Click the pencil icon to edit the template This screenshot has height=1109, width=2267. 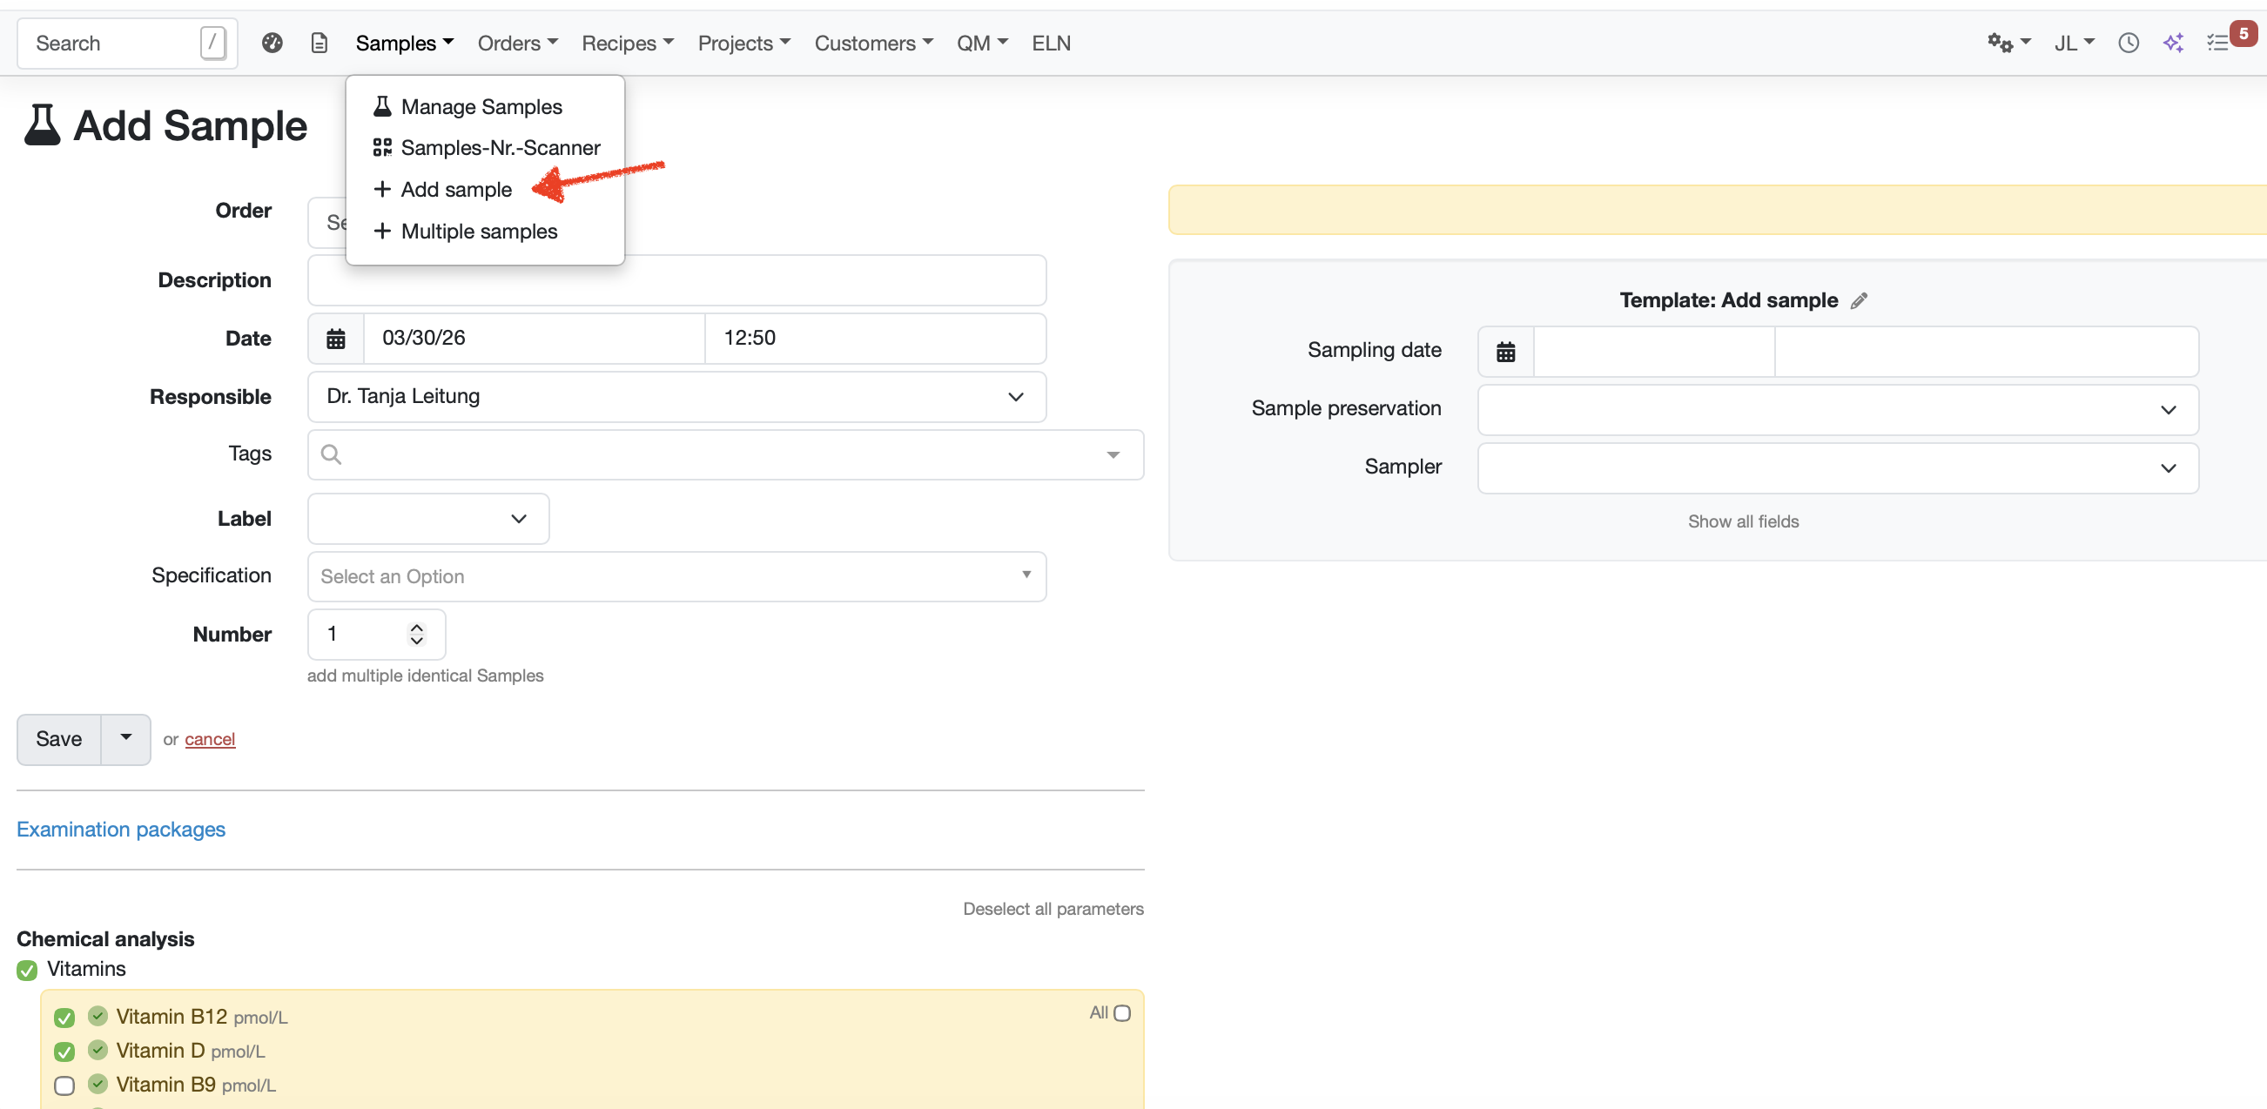tap(1859, 301)
